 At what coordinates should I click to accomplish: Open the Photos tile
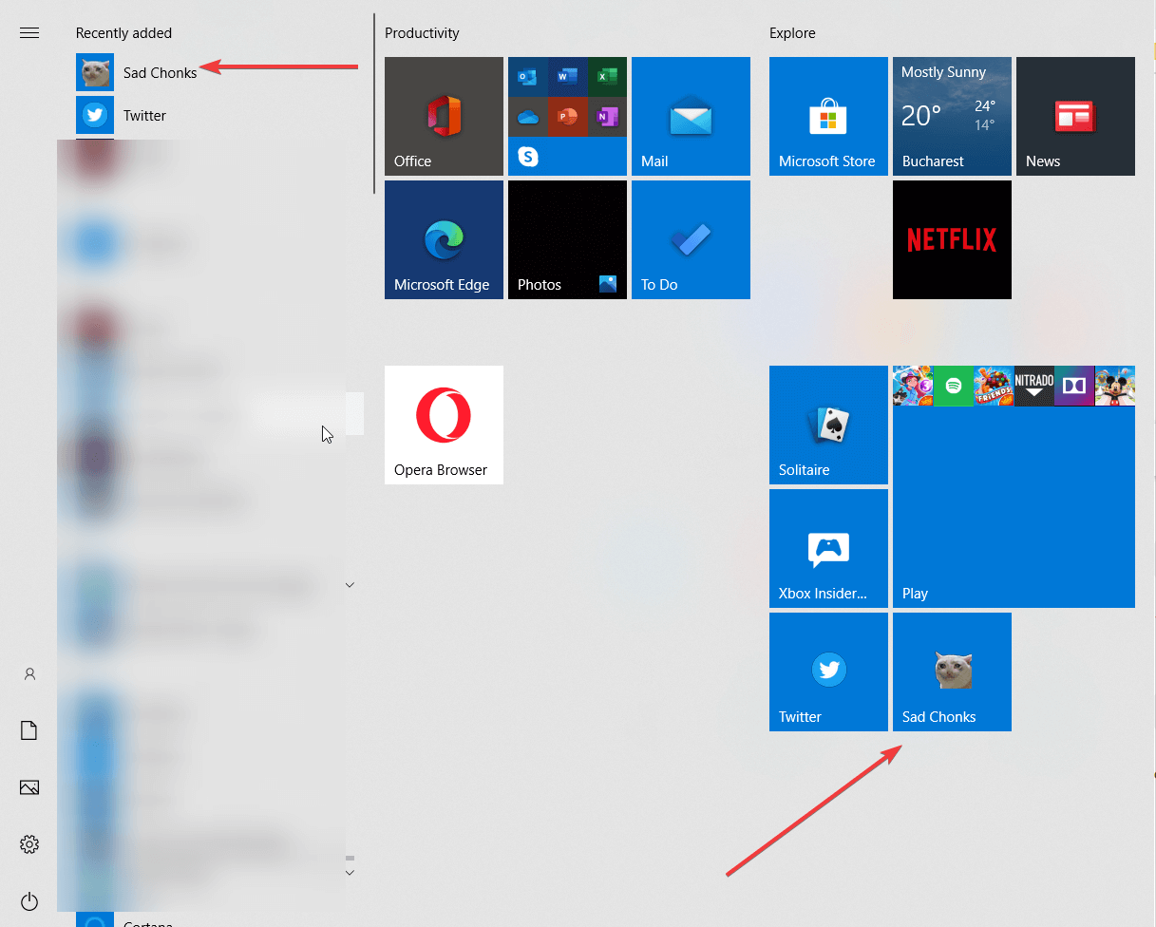point(567,239)
